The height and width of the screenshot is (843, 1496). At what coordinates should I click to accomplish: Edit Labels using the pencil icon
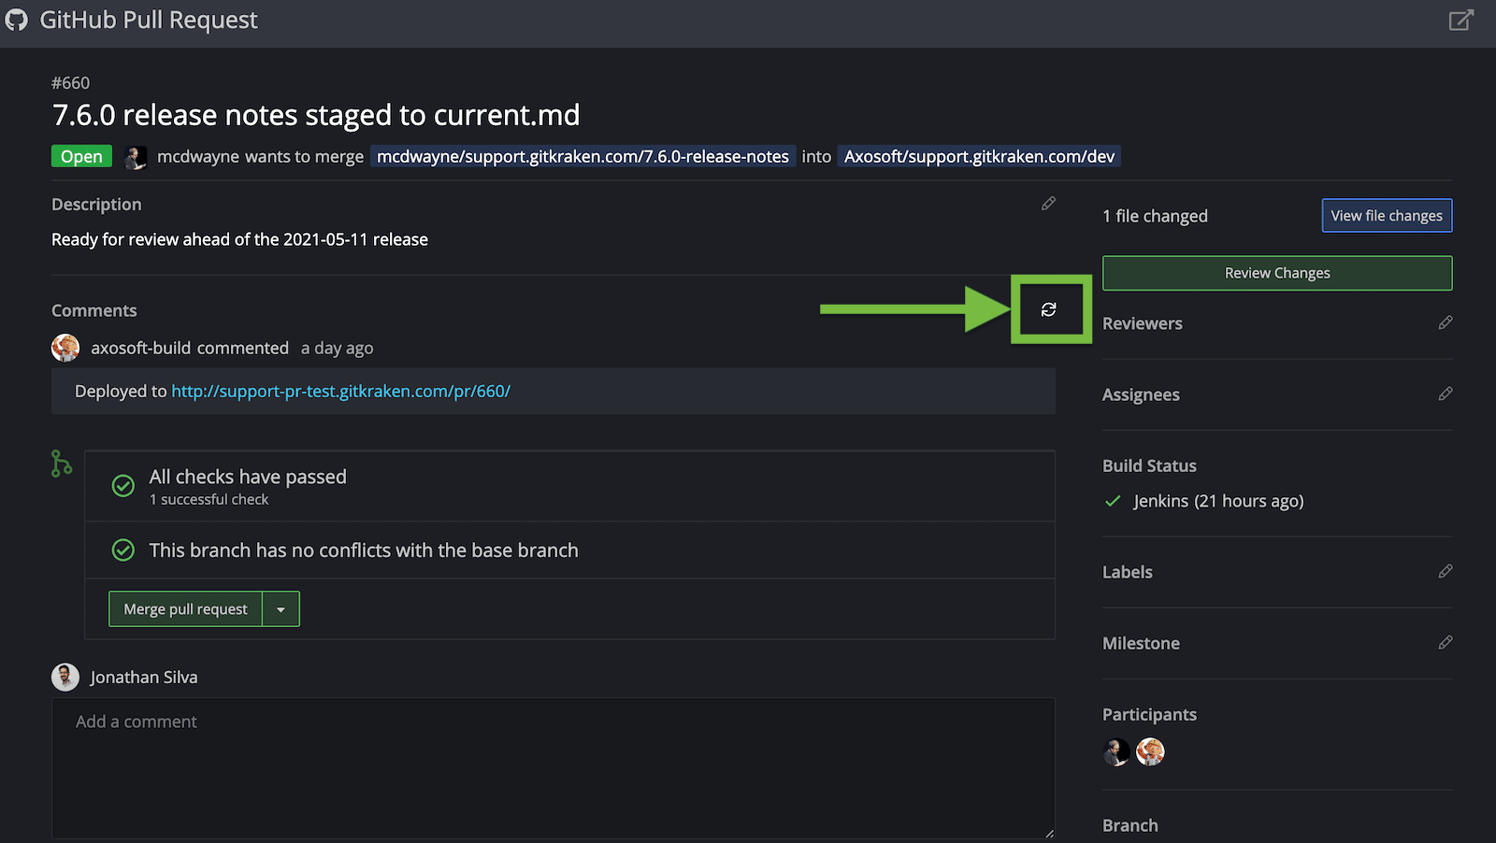[x=1446, y=571]
